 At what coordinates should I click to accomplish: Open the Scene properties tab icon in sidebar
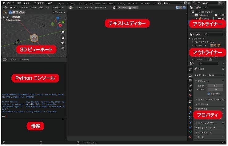[190, 90]
